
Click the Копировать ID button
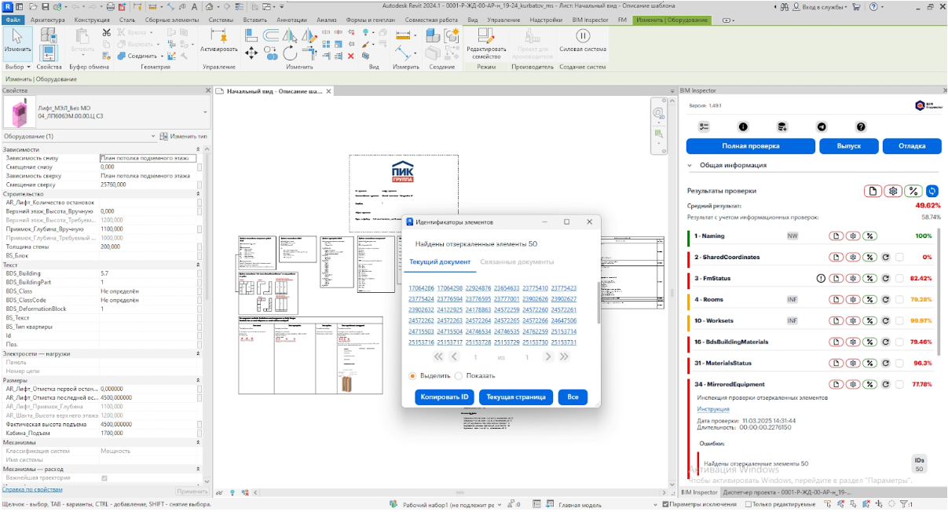[x=445, y=397]
